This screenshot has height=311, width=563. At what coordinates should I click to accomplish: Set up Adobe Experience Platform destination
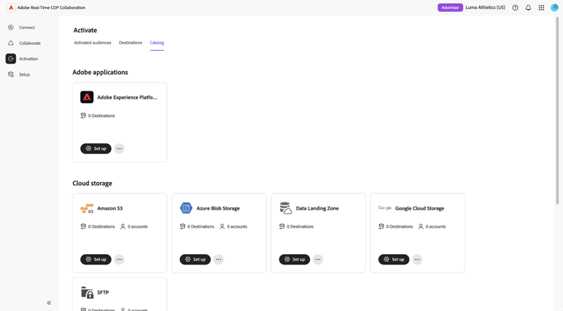tap(96, 148)
